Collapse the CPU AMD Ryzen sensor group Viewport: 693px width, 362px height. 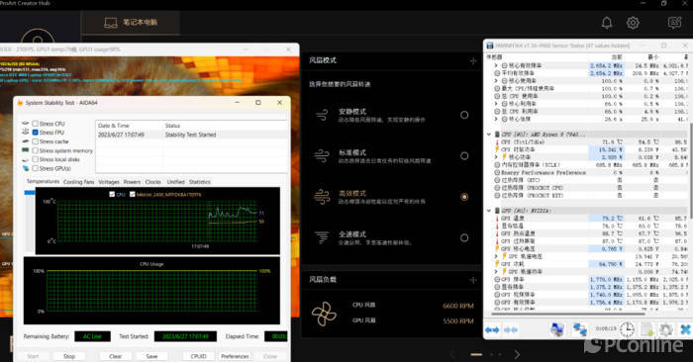tap(489, 135)
